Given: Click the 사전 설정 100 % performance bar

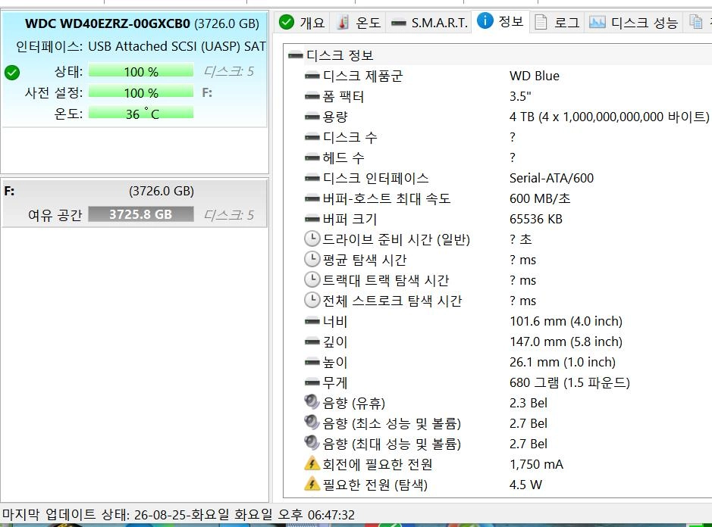Looking at the screenshot, I should (x=141, y=92).
